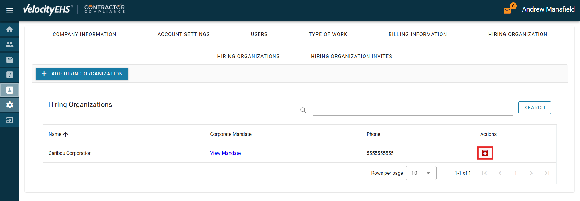Open the settings gear sidebar icon
This screenshot has width=580, height=201.
tap(9, 105)
